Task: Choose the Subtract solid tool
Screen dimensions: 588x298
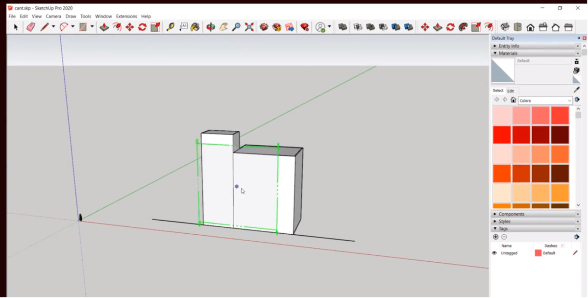Action: click(383, 27)
